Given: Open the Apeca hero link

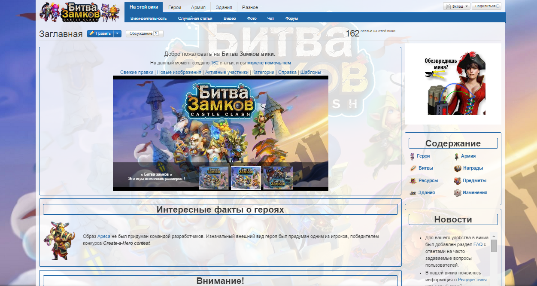Looking at the screenshot, I should coord(104,237).
